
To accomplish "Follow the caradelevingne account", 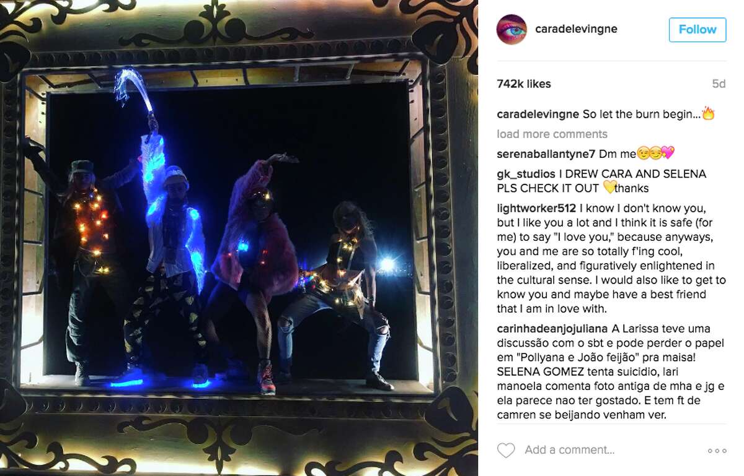I will click(697, 30).
